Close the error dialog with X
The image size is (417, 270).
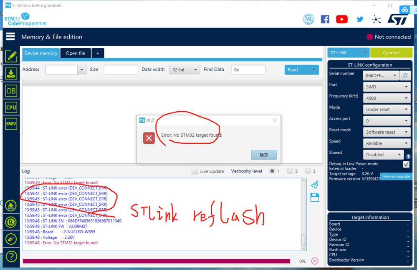click(275, 120)
